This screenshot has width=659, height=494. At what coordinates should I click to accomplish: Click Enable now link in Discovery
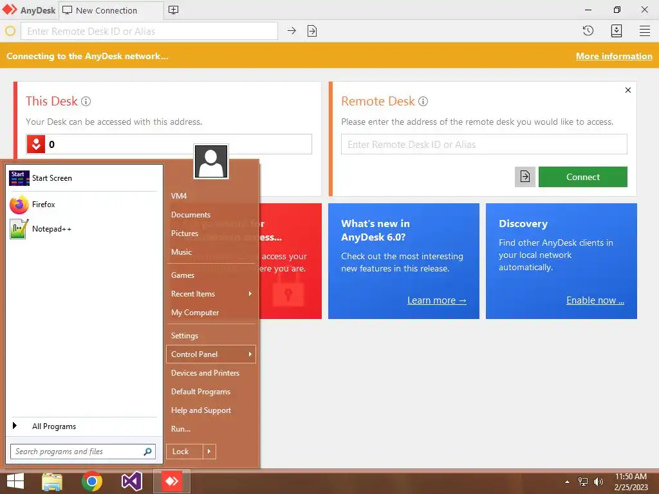click(595, 300)
